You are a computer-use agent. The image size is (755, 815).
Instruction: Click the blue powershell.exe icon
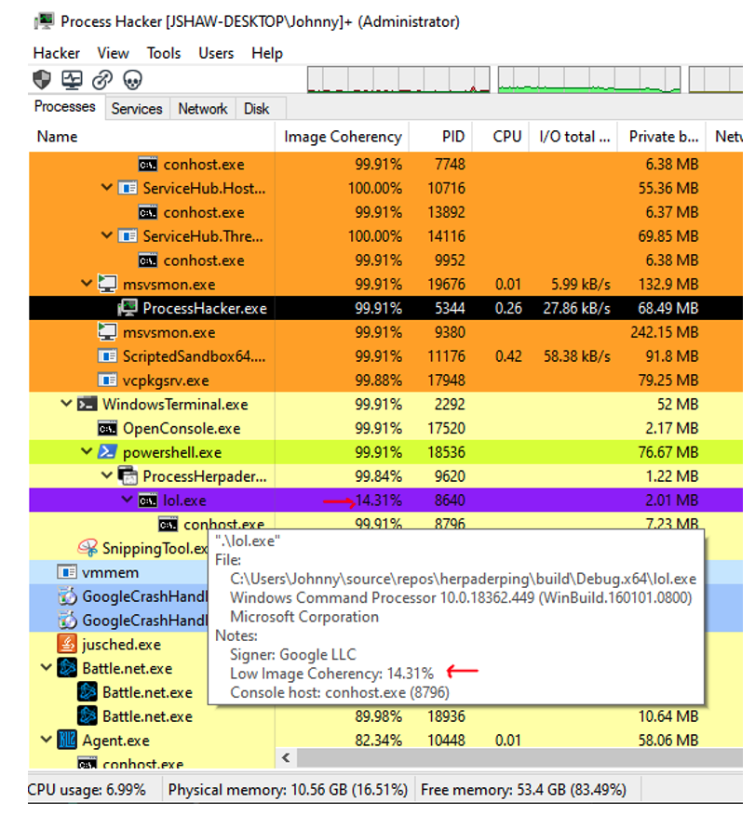click(x=107, y=451)
